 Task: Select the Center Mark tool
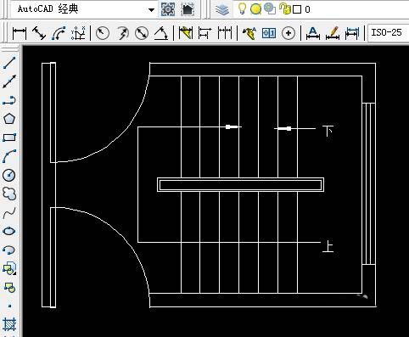pyautogui.click(x=289, y=33)
